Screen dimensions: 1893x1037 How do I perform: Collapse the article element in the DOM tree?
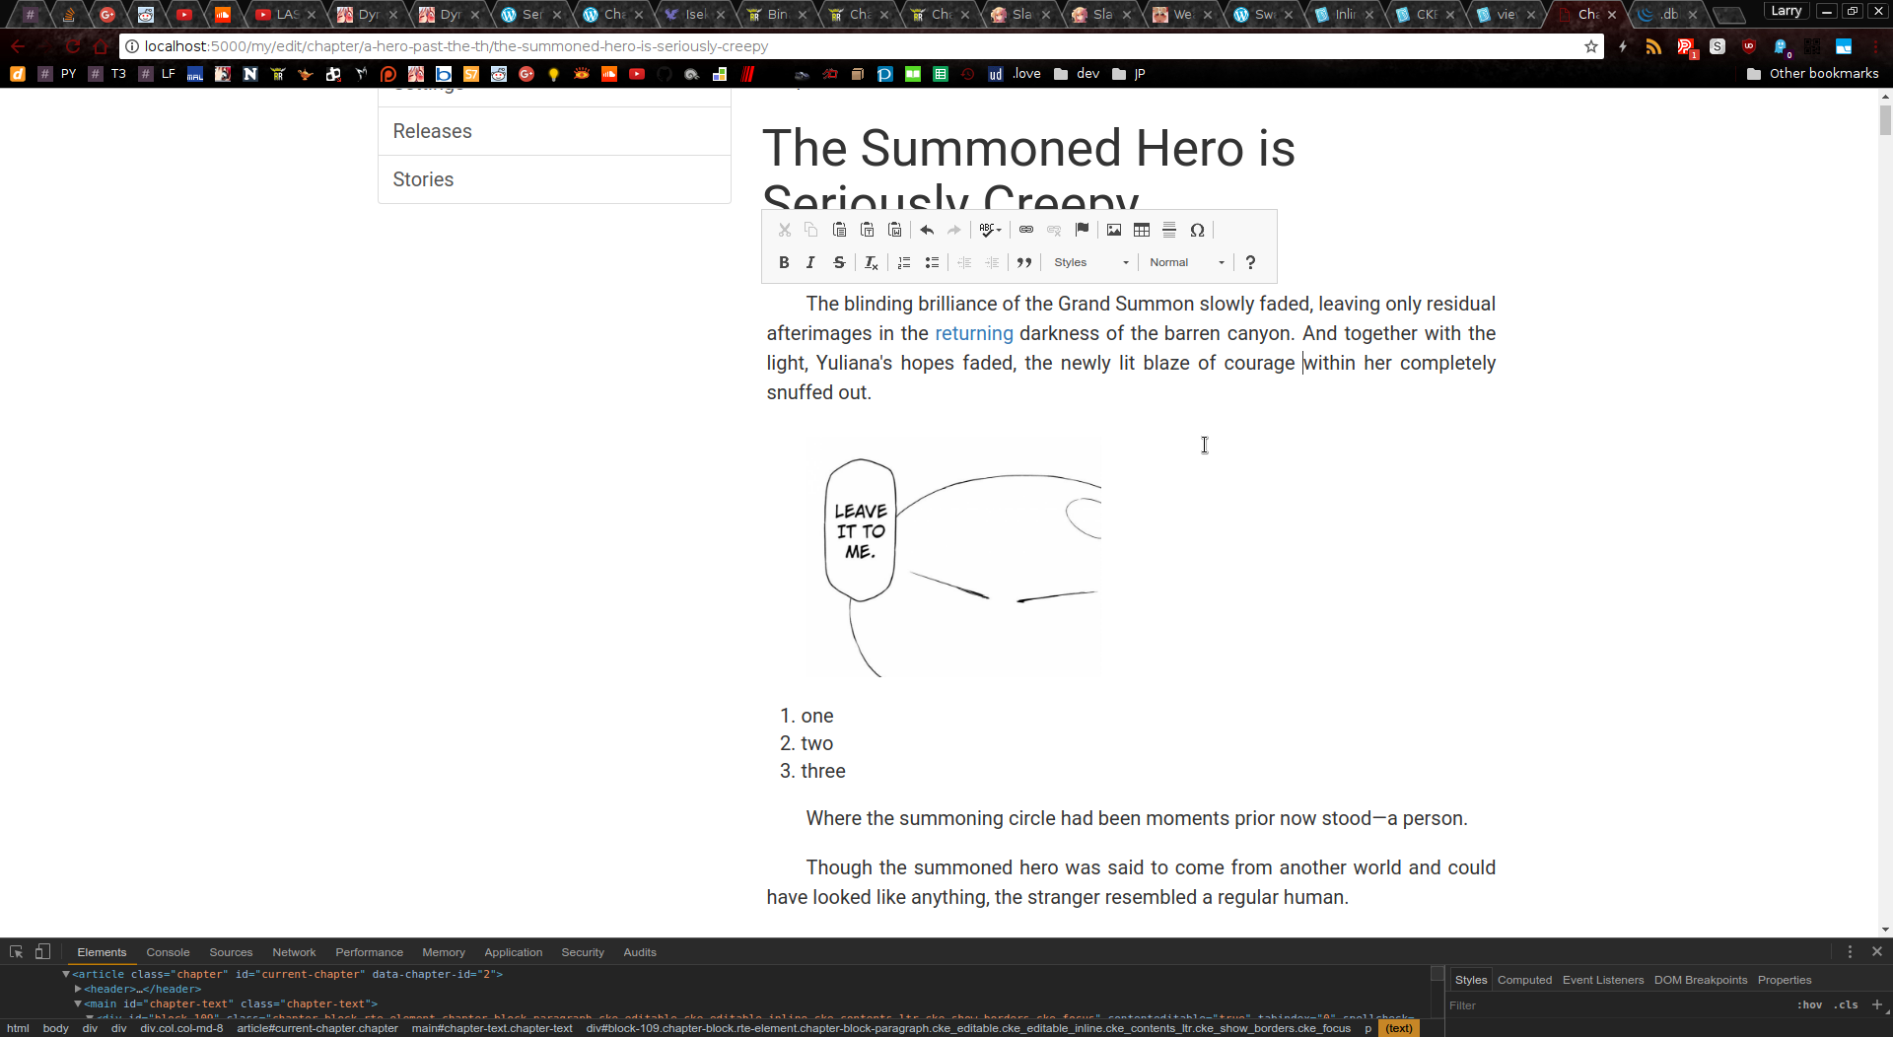[x=66, y=974]
